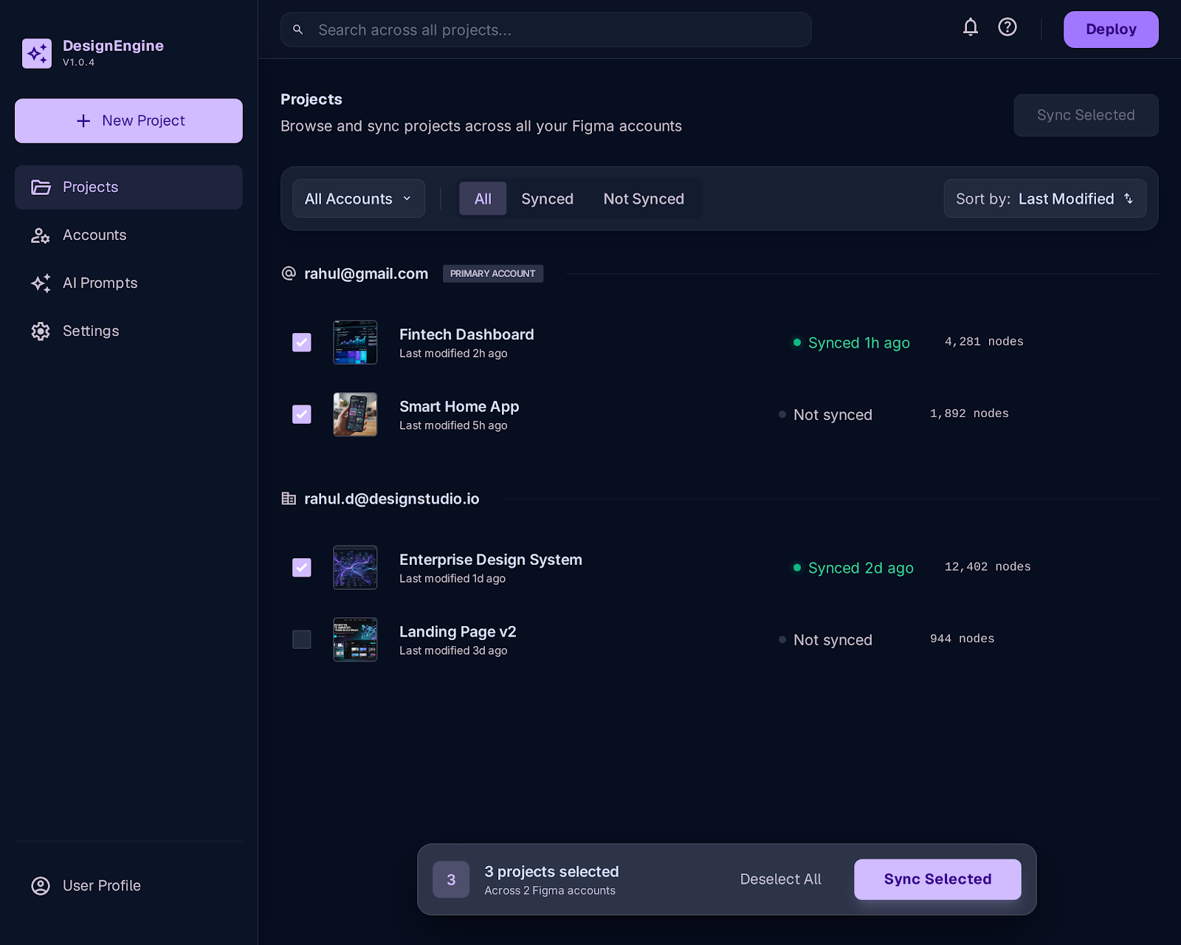This screenshot has height=945, width=1181.
Task: Click the V1.0.4 version label
Action: point(78,63)
